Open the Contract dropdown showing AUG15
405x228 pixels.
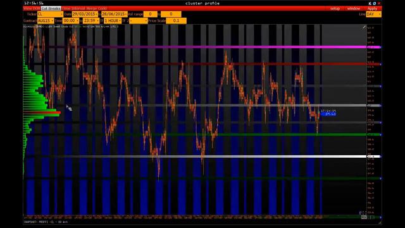pos(46,21)
